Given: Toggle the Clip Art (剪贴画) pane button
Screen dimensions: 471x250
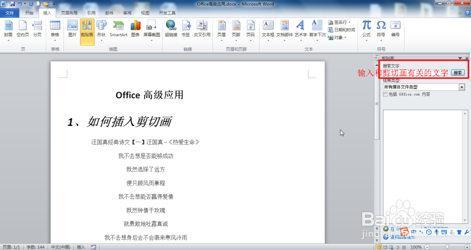Looking at the screenshot, I should pos(87,32).
